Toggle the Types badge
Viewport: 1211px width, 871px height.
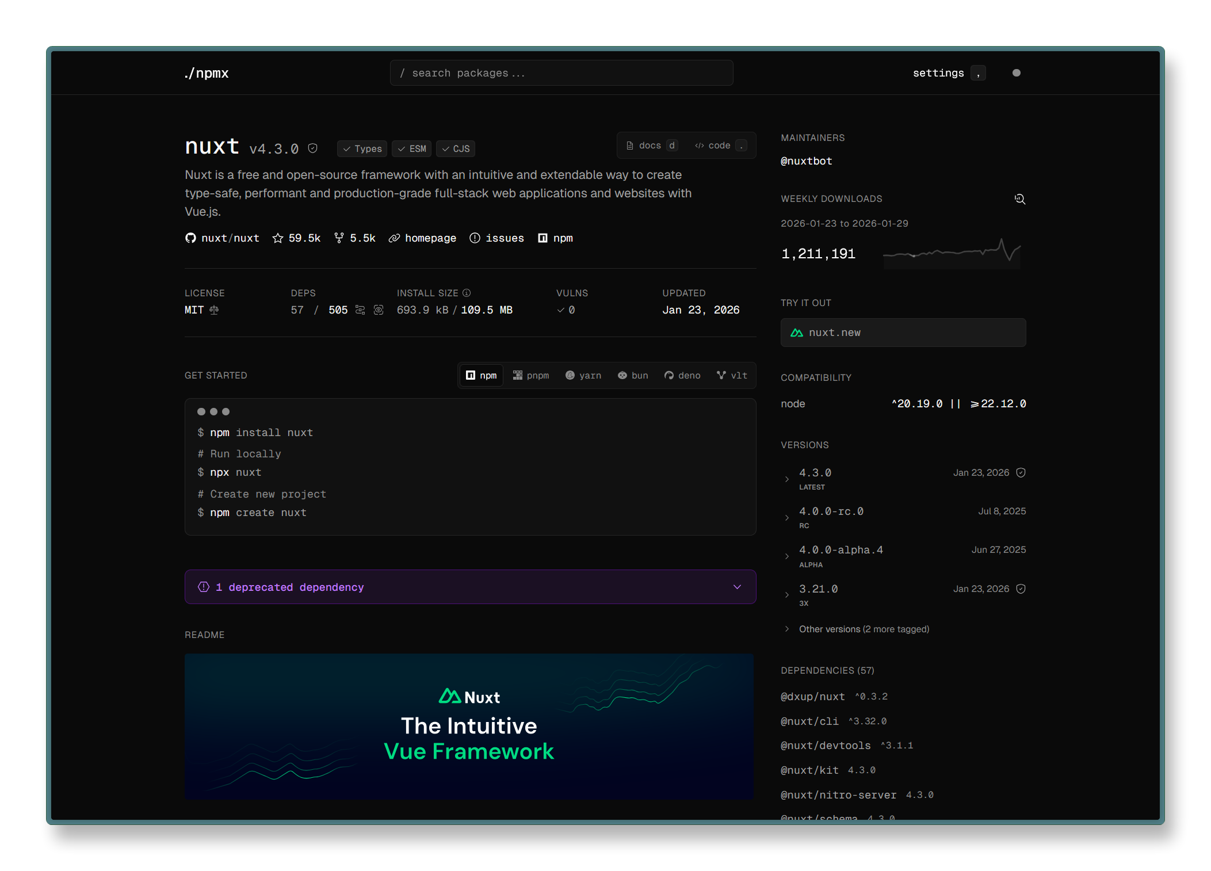[362, 148]
